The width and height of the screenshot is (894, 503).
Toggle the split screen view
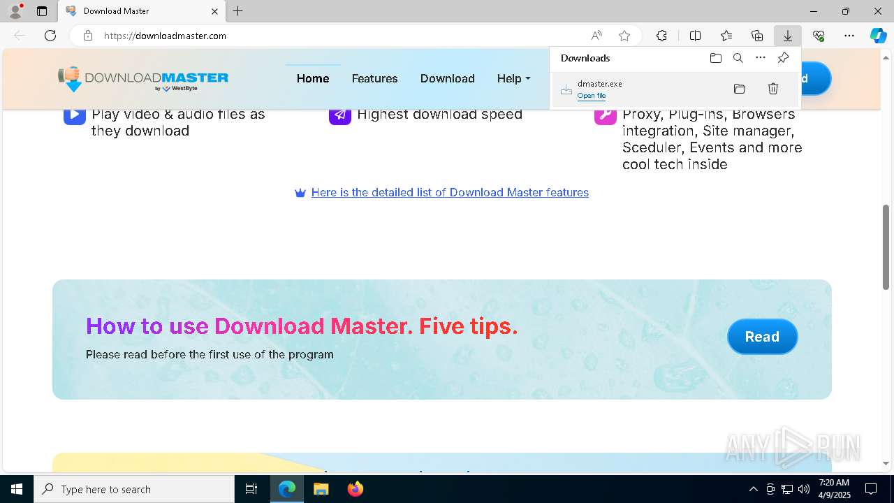tap(695, 36)
